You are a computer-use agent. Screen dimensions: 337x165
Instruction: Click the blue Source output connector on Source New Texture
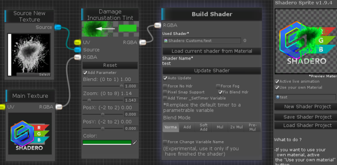pos(58,27)
